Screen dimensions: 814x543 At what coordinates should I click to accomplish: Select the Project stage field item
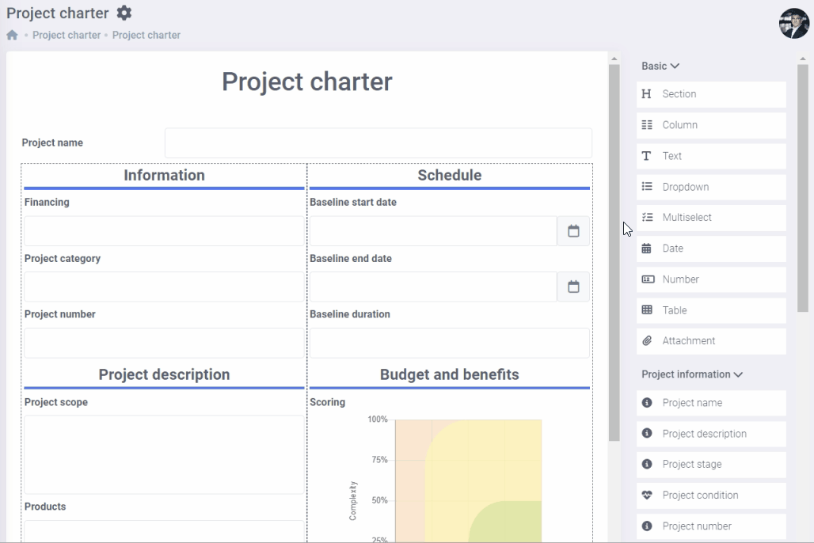pos(691,465)
